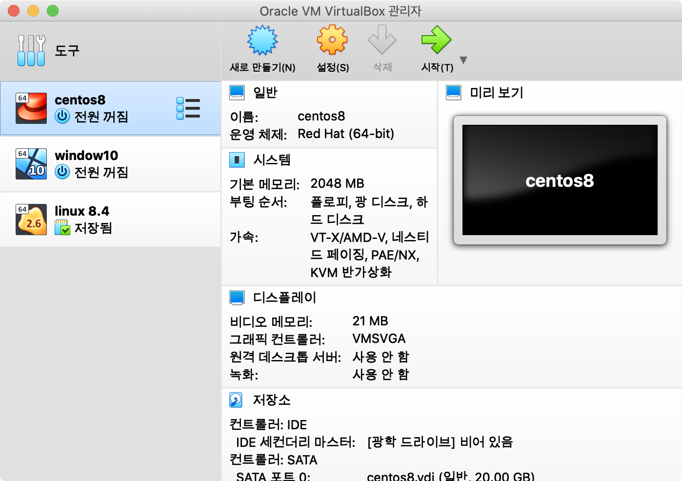Click the VMSVGA graphics controller value
The height and width of the screenshot is (481, 682).
click(379, 339)
